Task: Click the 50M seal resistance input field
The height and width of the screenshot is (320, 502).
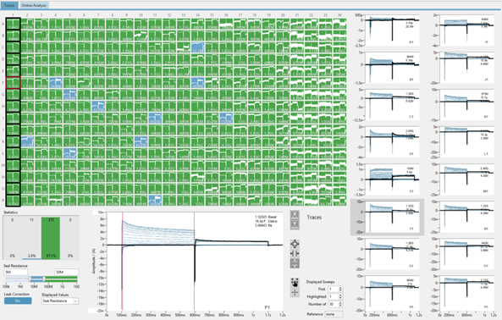Action: 66,272
